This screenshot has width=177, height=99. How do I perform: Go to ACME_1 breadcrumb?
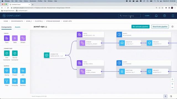click(29, 21)
